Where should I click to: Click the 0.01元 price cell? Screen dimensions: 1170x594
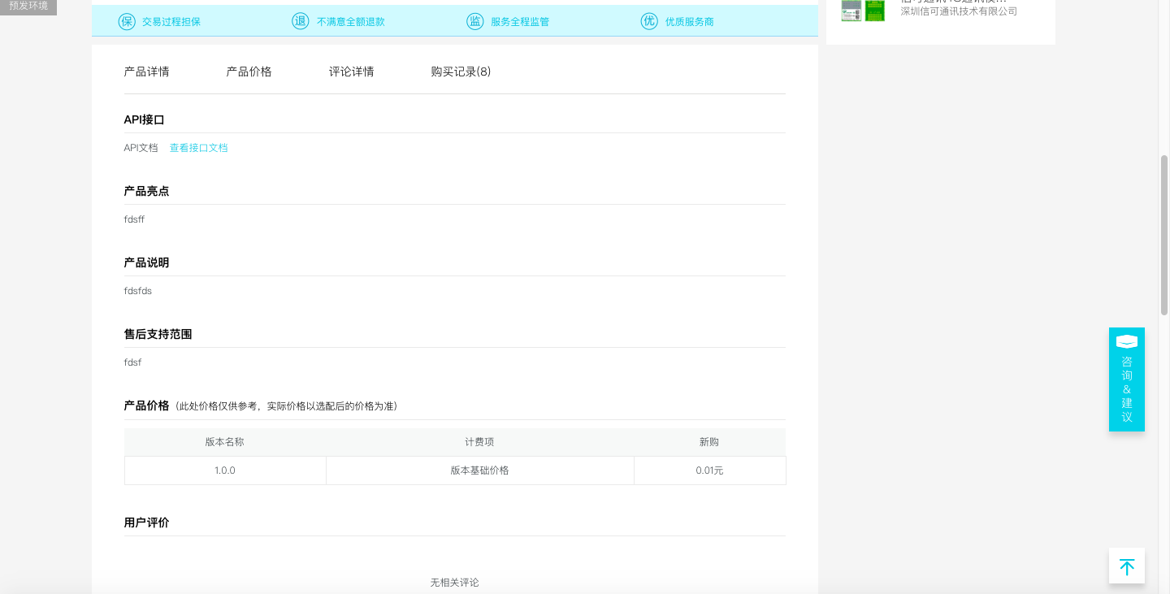coord(710,470)
